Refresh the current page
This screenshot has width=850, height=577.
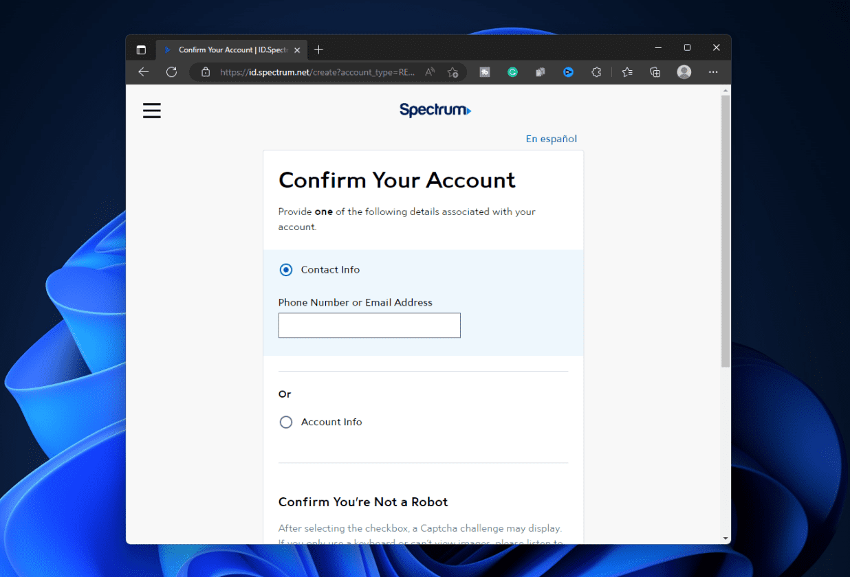tap(172, 72)
